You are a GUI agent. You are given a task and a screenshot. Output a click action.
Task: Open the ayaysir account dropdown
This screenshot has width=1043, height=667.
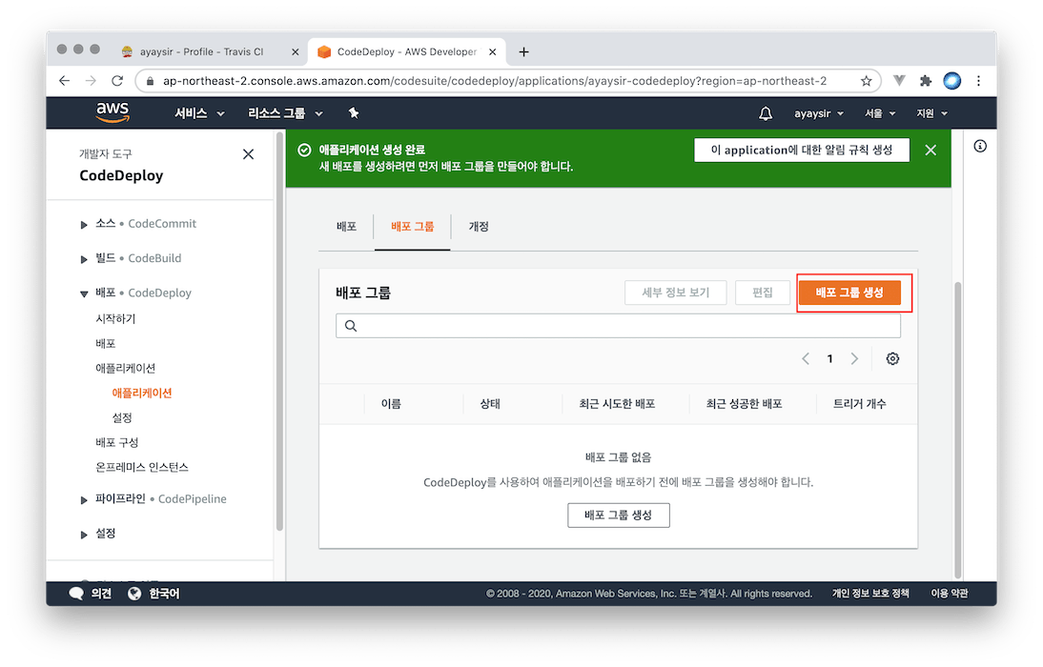(819, 113)
